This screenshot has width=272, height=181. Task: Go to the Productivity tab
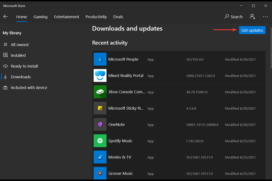click(x=96, y=17)
